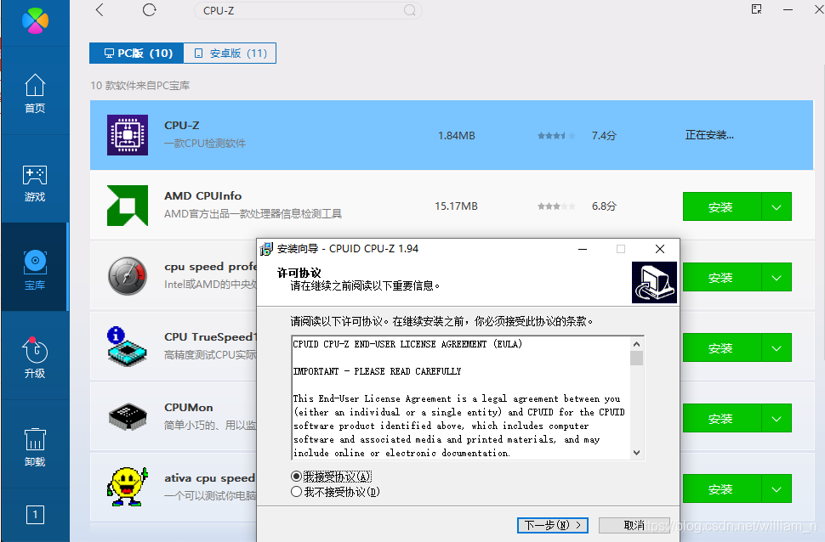The image size is (825, 542).
Task: Refresh the page with the circular arrow icon
Action: coord(150,10)
